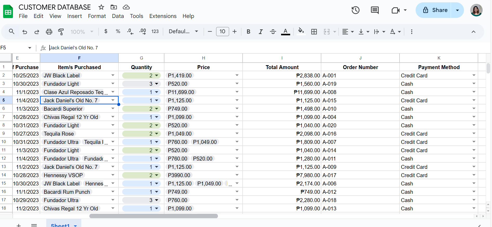
Task: Select the Paint format roller icon
Action: (61, 32)
